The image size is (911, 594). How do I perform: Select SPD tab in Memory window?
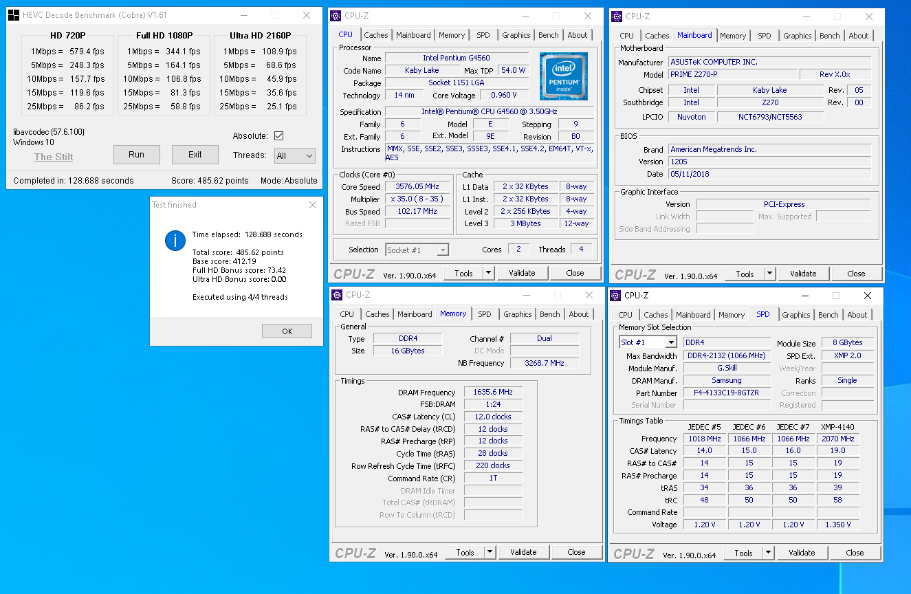(x=485, y=314)
